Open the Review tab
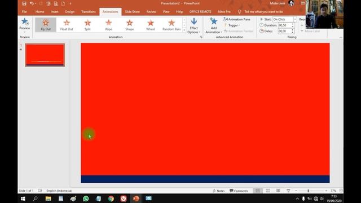The image size is (361, 203). (151, 11)
